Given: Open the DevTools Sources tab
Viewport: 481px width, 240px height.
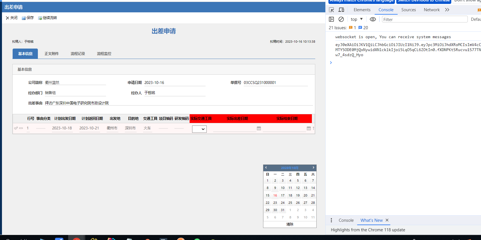Looking at the screenshot, I should point(409,10).
